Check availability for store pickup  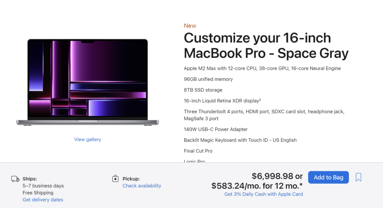(x=142, y=186)
